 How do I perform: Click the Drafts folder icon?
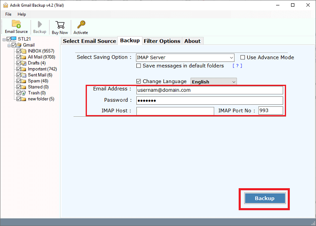(x=24, y=63)
